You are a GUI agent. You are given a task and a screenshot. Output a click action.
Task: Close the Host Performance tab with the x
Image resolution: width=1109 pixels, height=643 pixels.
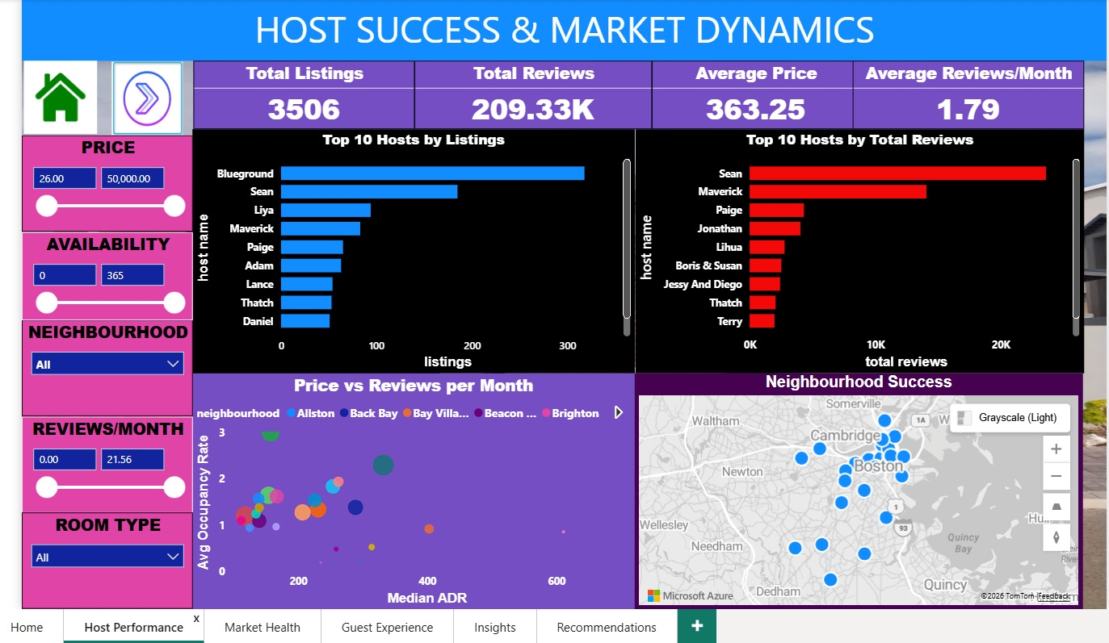(196, 619)
